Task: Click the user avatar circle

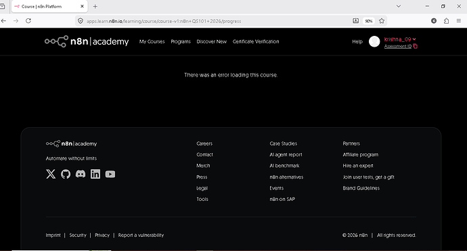Action: (374, 41)
